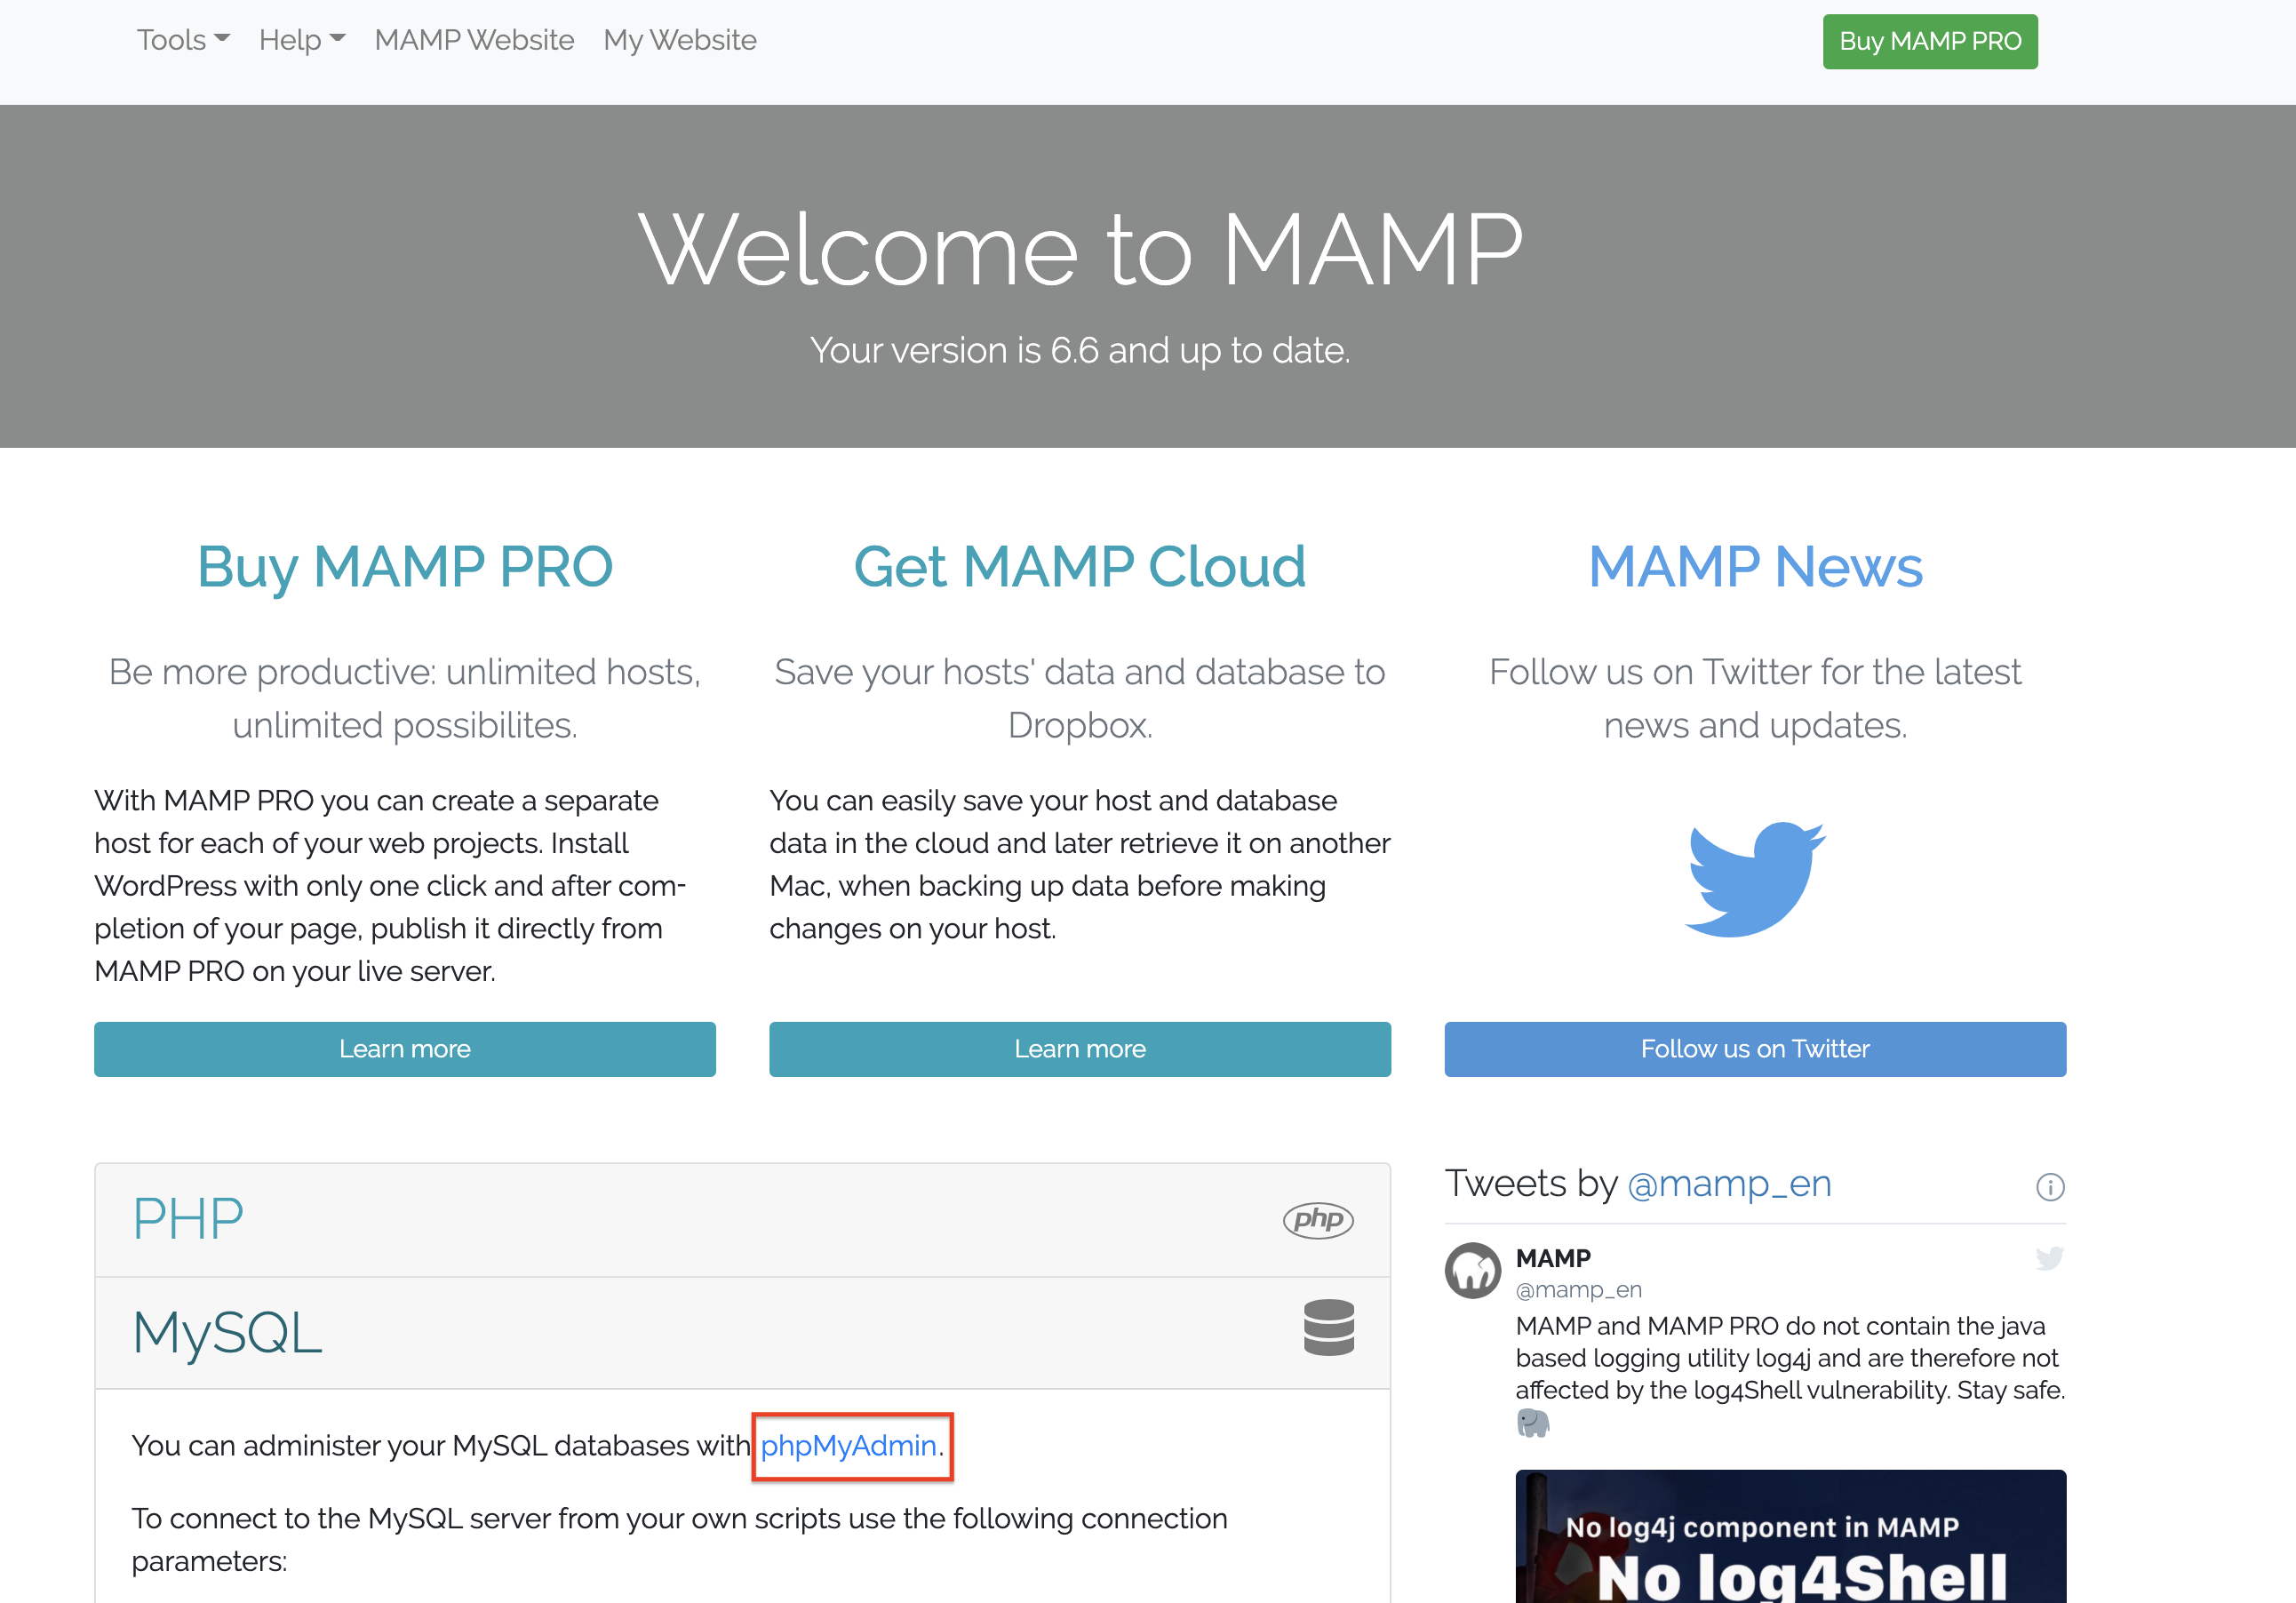Click Learn more under Buy MAMP PRO
Viewport: 2296px width, 1603px height.
[x=405, y=1049]
